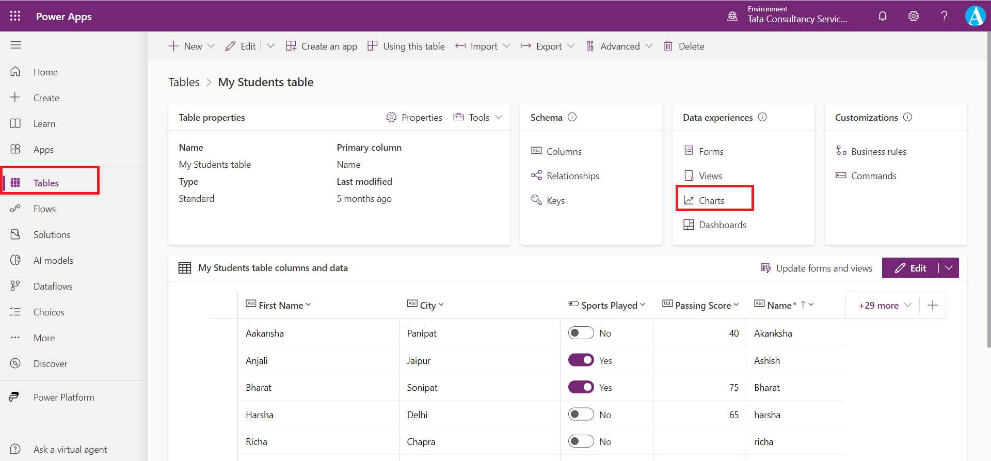Click the help question mark icon

[944, 16]
